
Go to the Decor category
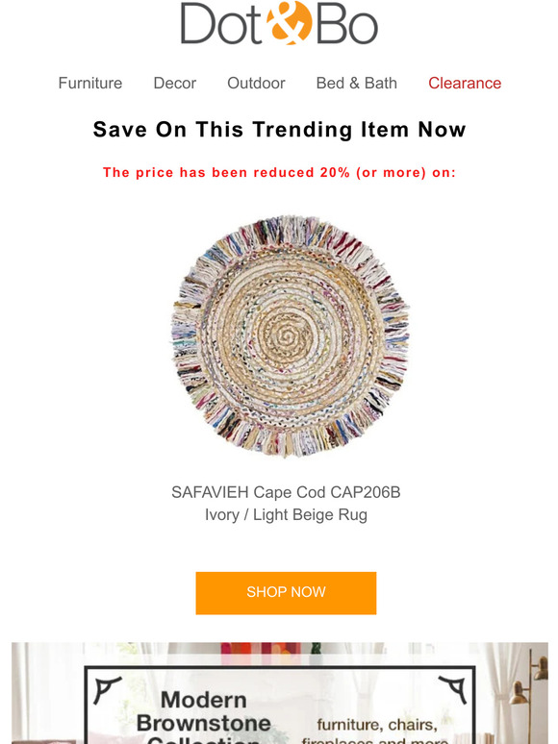click(x=175, y=83)
